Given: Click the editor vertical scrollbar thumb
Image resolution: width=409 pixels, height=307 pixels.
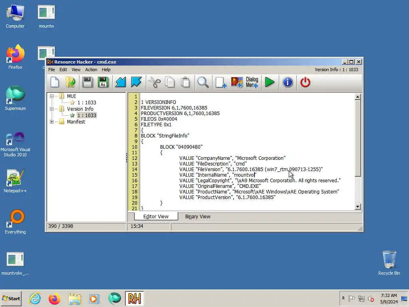Looking at the screenshot, I should click(x=357, y=138).
